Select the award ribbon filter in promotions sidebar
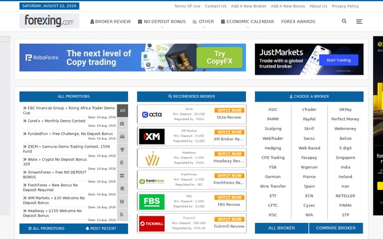383x239 pixels. (122, 163)
